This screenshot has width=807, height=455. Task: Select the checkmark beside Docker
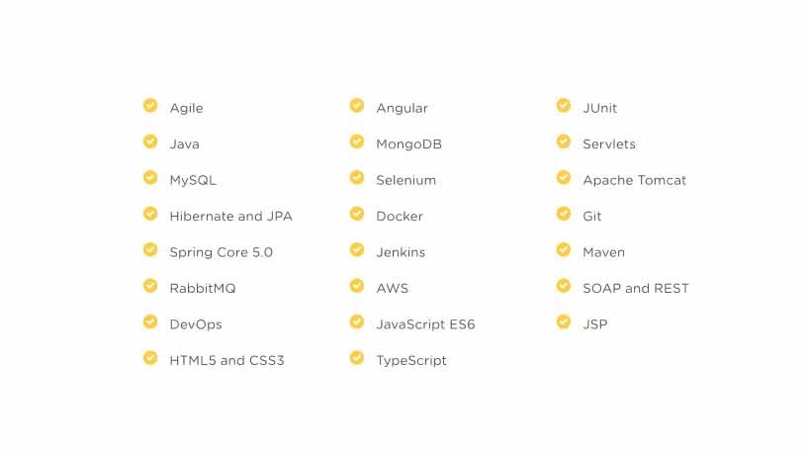(357, 215)
